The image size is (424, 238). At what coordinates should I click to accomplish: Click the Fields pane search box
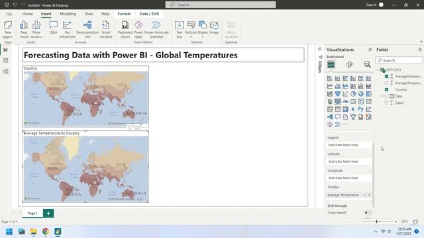click(399, 60)
